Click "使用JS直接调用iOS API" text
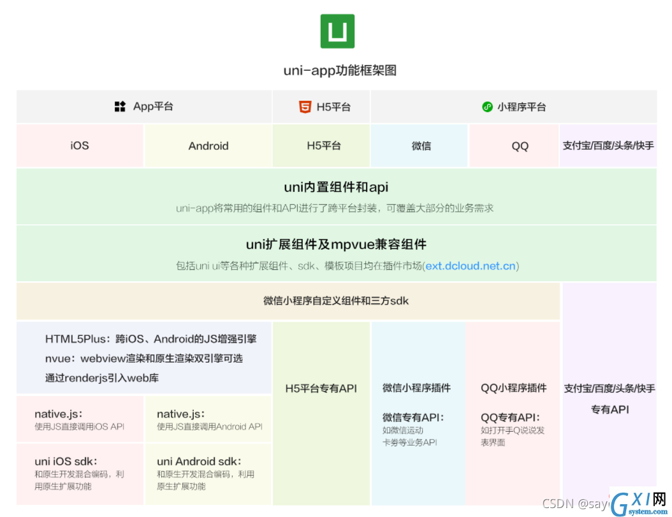 point(79,426)
